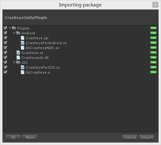Click the CrasheyeForIOS.cs script icon
Screen dimensions: 161x145
pyautogui.click(x=22, y=67)
